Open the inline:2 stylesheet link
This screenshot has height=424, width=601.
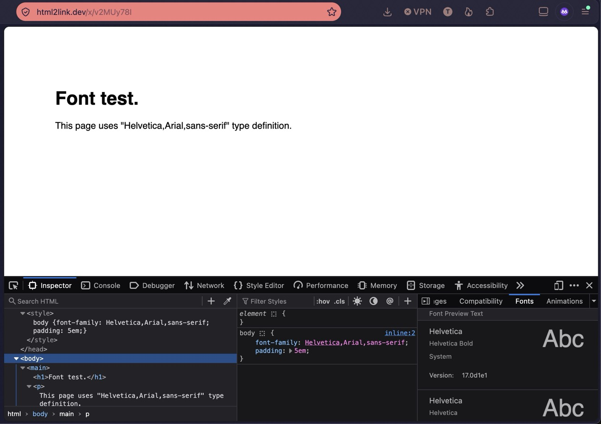[400, 333]
